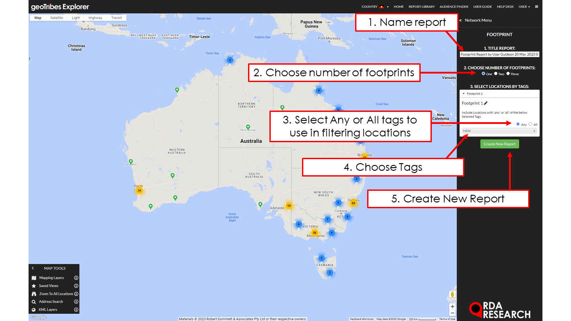Screen dimensions: 571x321
Task: Edit the Footprint 1 name with pencil icon
Action: click(x=486, y=103)
